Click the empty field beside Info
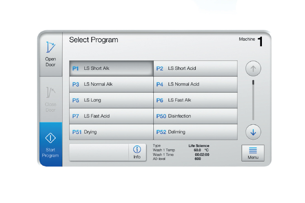This screenshot has width=305, height=203. coord(99,152)
